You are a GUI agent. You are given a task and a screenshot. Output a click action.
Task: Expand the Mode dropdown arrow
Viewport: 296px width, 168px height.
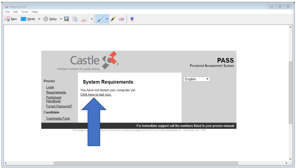39,19
